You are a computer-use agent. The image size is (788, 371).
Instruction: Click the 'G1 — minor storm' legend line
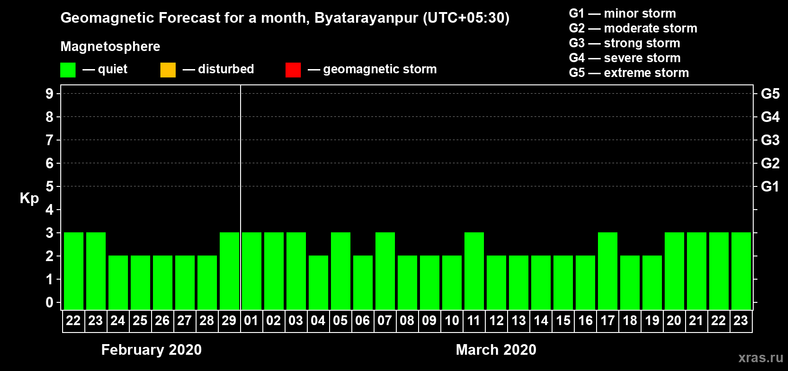click(623, 13)
